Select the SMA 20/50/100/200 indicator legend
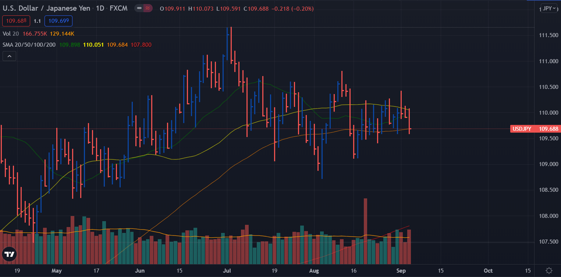This screenshot has height=277, width=561. coord(29,45)
